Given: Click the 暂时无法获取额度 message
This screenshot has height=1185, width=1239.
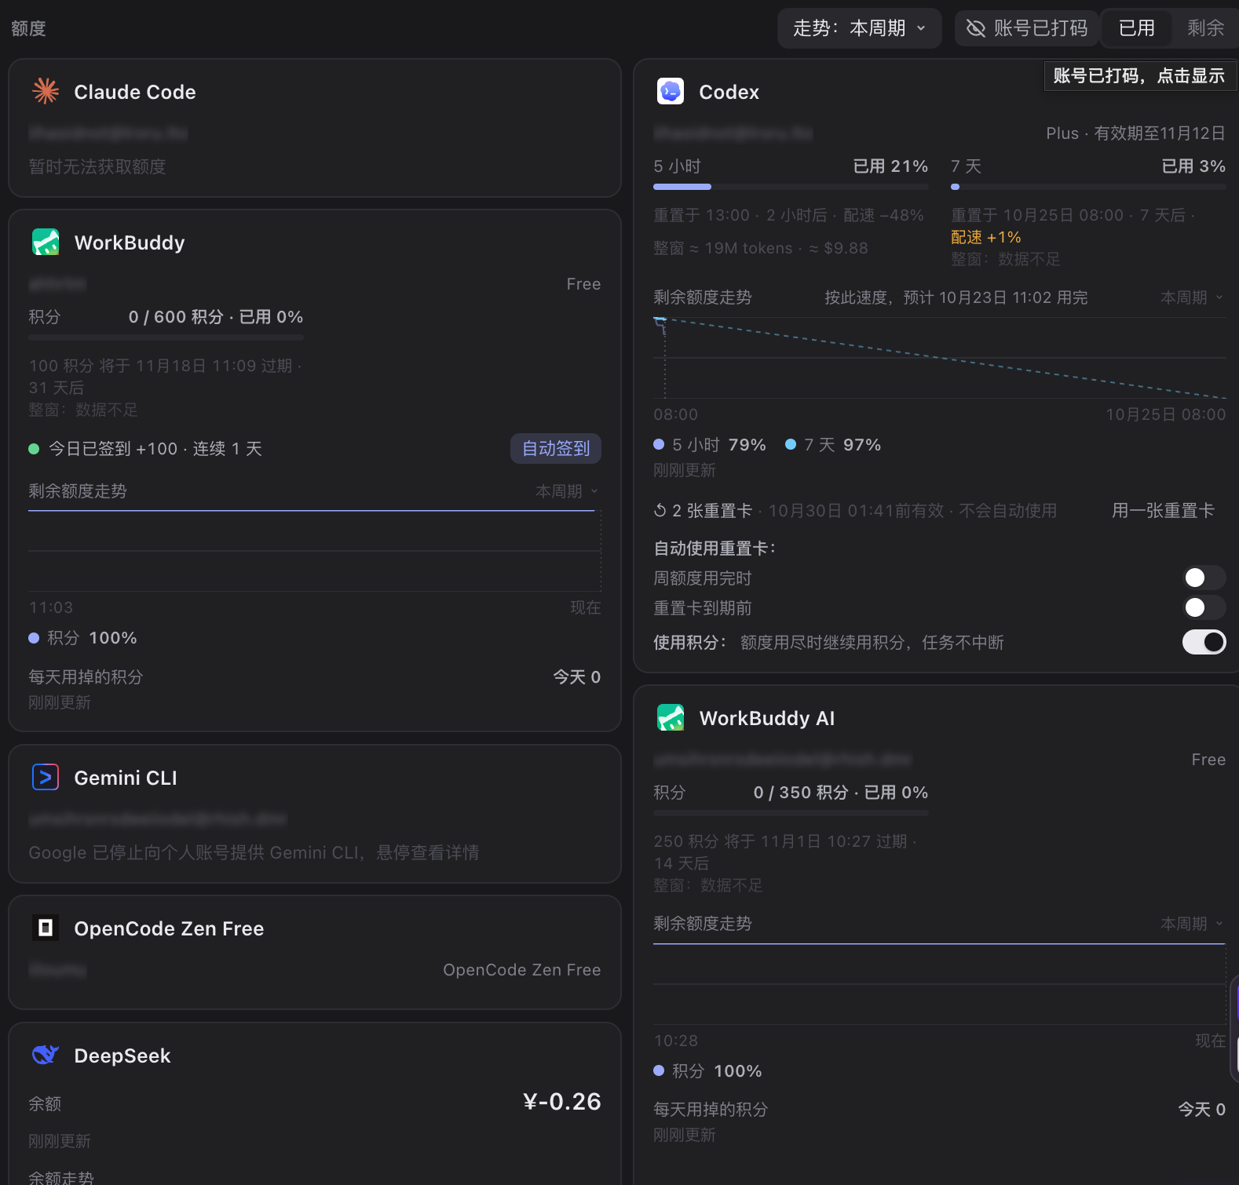Looking at the screenshot, I should (97, 166).
